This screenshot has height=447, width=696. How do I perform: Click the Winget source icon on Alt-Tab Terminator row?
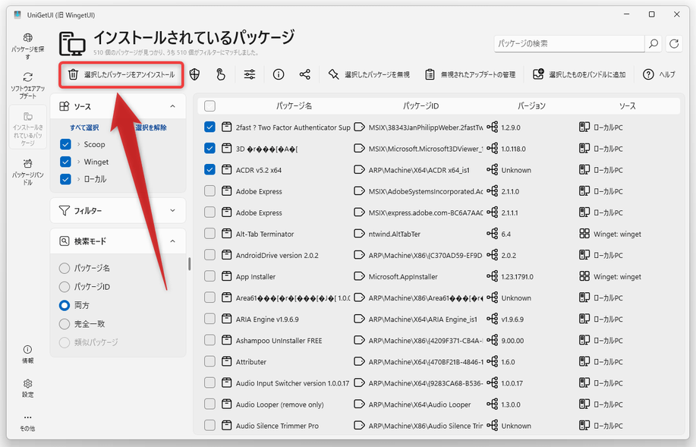[x=584, y=234]
